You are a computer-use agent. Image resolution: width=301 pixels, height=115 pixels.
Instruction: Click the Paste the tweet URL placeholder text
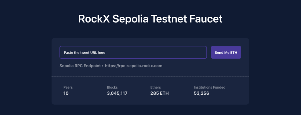pyautogui.click(x=84, y=52)
